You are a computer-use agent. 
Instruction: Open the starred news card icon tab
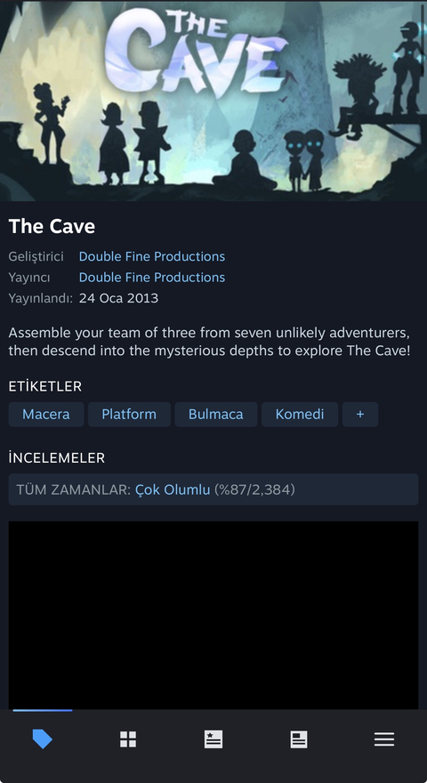coord(213,739)
